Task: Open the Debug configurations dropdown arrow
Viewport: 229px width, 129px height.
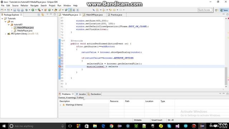Action: pos(29,10)
